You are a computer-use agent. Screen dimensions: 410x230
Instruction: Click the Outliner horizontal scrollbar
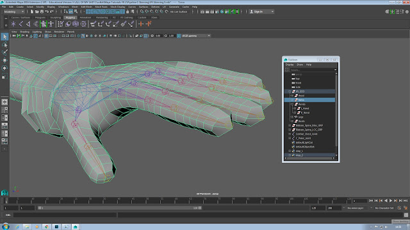pyautogui.click(x=309, y=158)
